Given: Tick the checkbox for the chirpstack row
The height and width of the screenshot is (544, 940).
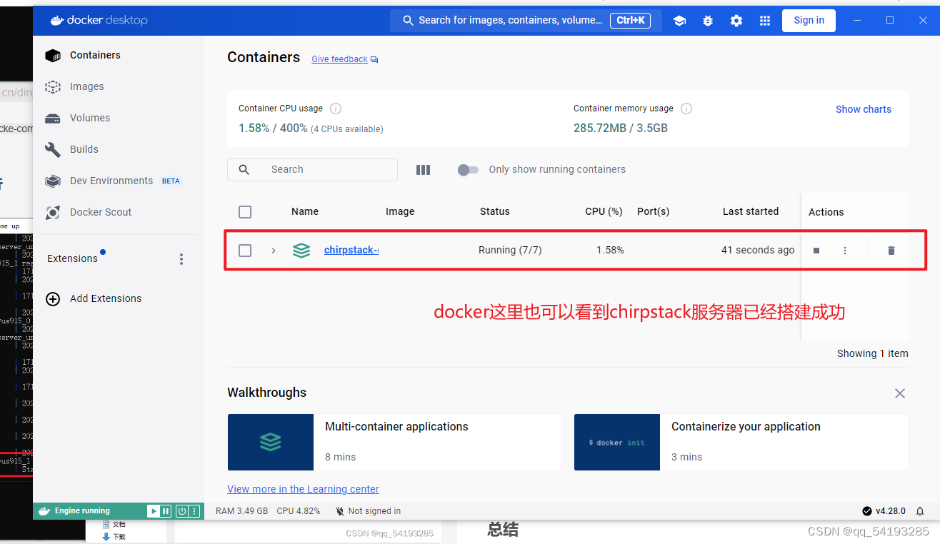Looking at the screenshot, I should click(245, 251).
